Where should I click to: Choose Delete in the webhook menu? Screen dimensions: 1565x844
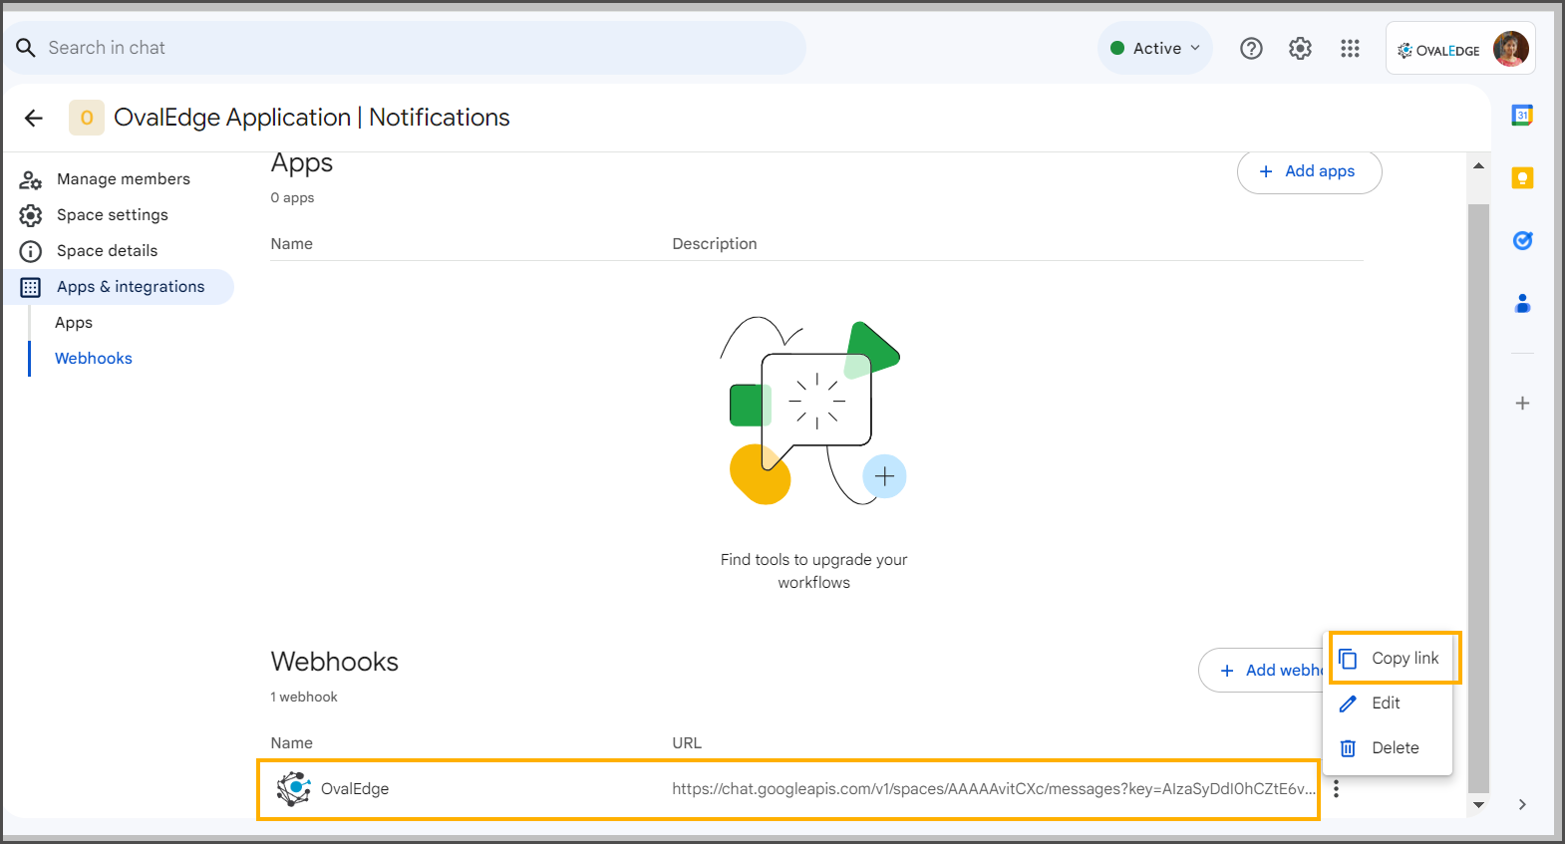[x=1394, y=748]
